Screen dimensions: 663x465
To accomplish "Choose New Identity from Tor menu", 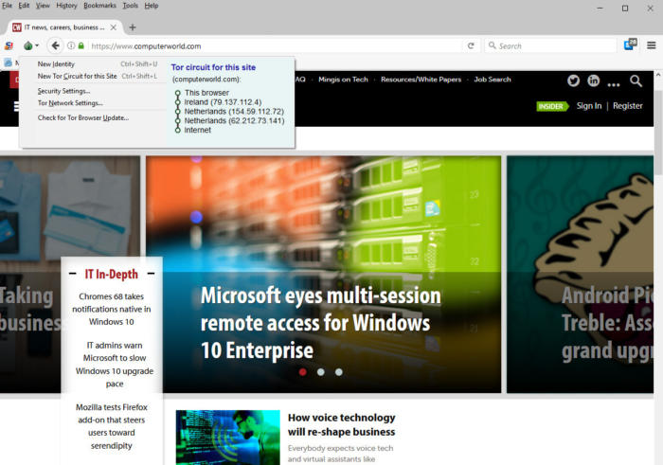I will 97,63.
